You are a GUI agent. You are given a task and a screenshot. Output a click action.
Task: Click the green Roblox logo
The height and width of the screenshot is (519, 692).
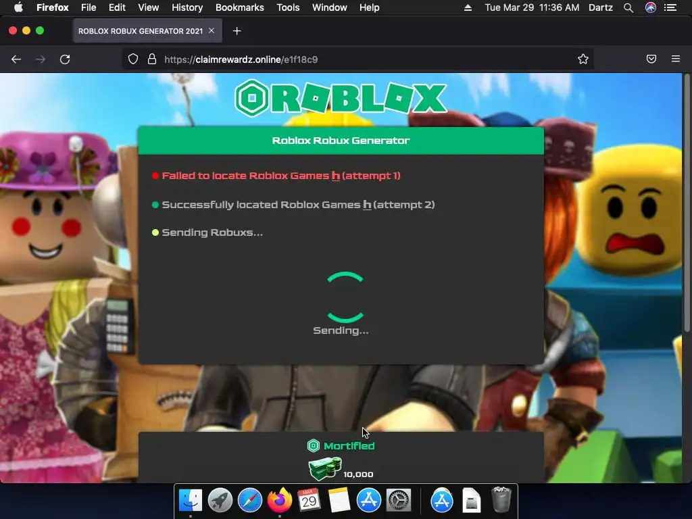(341, 98)
